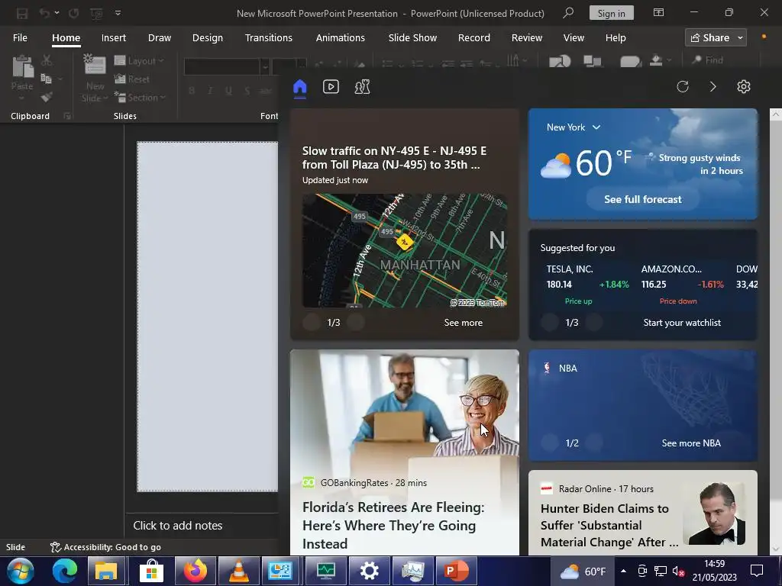Open the widgets video Watch tab
This screenshot has width=782, height=586.
tap(331, 87)
